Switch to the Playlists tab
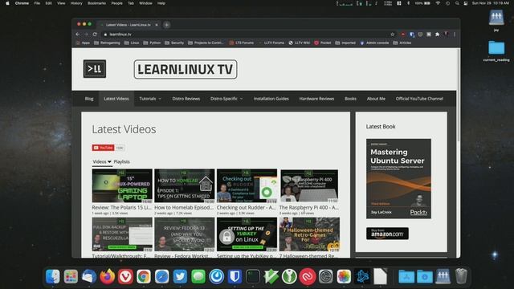 (x=121, y=162)
